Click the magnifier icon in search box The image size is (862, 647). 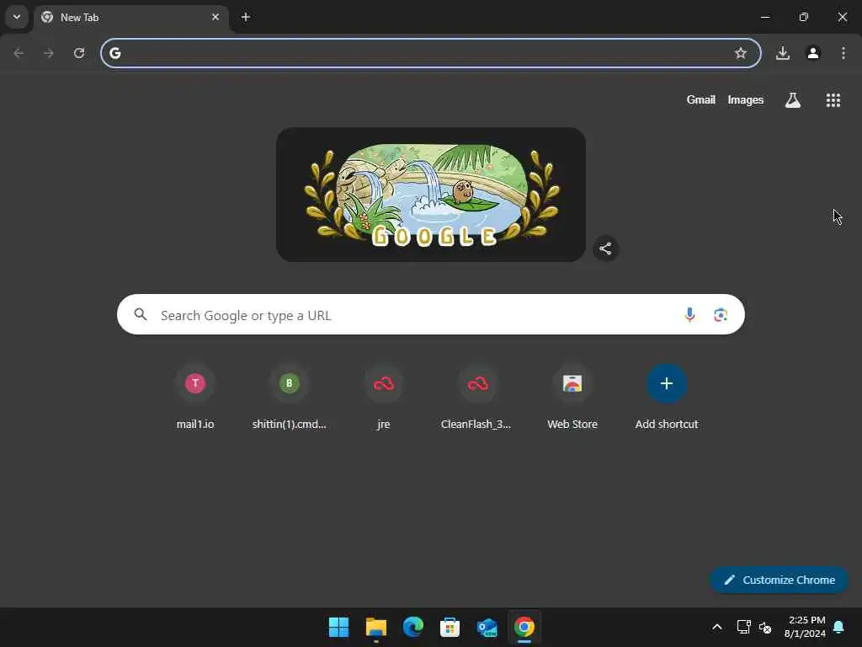pos(141,314)
